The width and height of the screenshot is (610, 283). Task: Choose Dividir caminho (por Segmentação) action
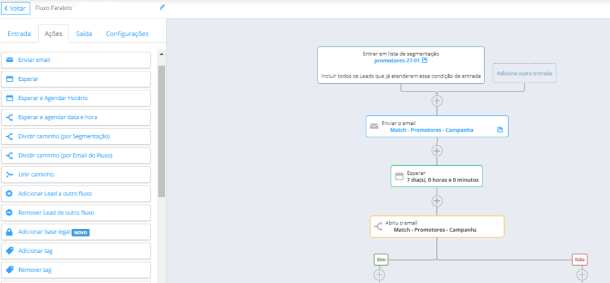[x=76, y=137]
